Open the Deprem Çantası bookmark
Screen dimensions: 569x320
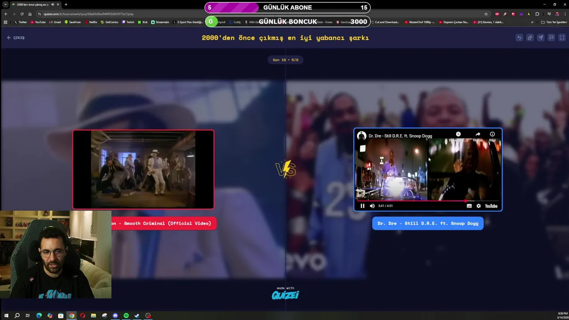454,22
